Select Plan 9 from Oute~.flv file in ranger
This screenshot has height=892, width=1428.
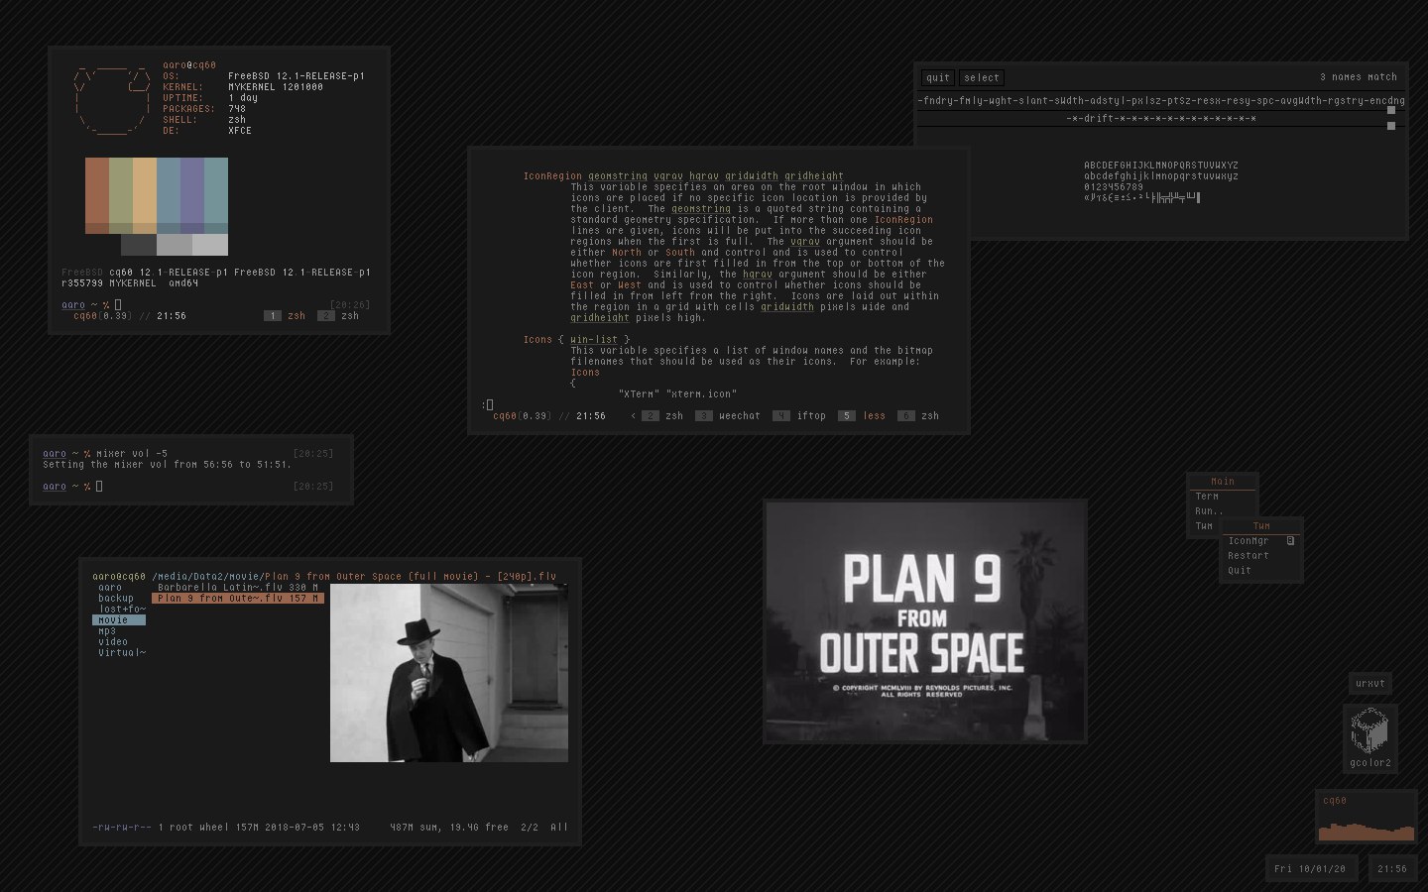point(238,599)
